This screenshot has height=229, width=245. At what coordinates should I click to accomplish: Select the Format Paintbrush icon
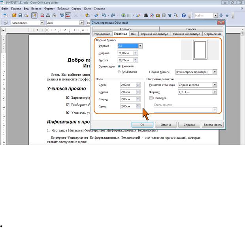click(96, 15)
